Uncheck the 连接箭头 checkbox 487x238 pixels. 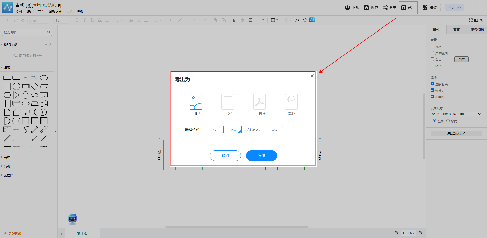[x=432, y=84]
